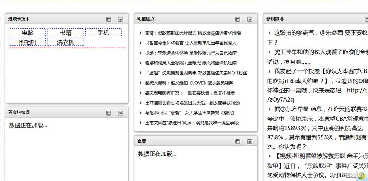Click 数据正在加载 text in 百度 panel
This screenshot has width=368, height=181.
tap(157, 154)
